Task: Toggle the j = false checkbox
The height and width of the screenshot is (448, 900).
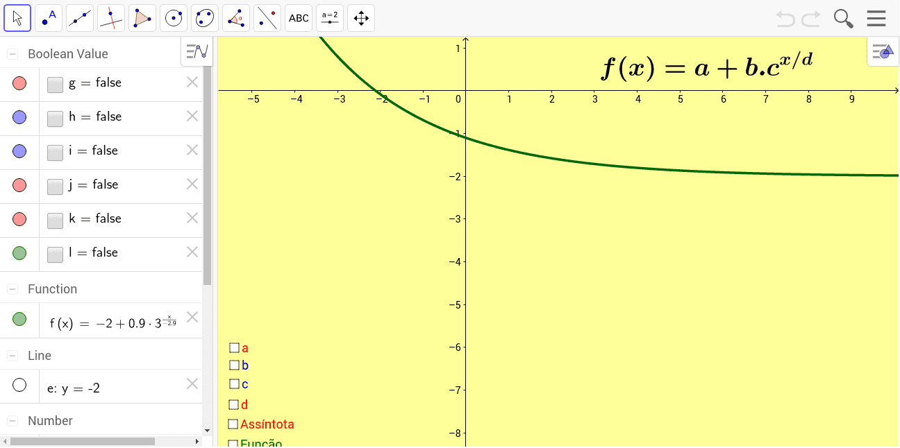Action: pyautogui.click(x=56, y=187)
